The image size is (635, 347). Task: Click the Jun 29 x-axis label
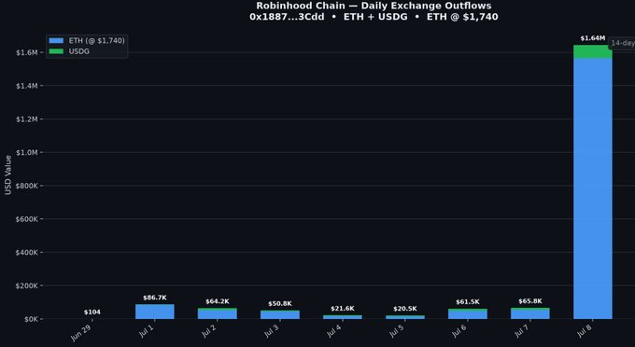point(80,333)
